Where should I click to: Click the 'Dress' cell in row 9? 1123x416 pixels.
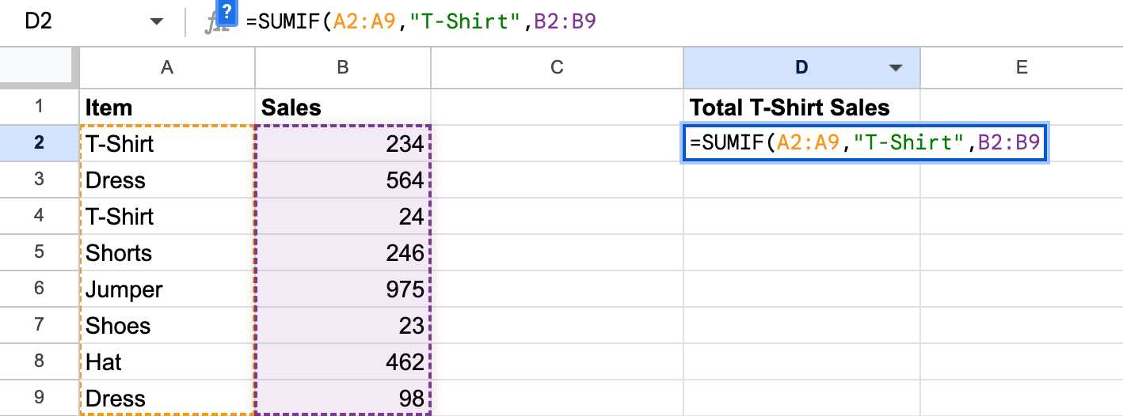167,398
